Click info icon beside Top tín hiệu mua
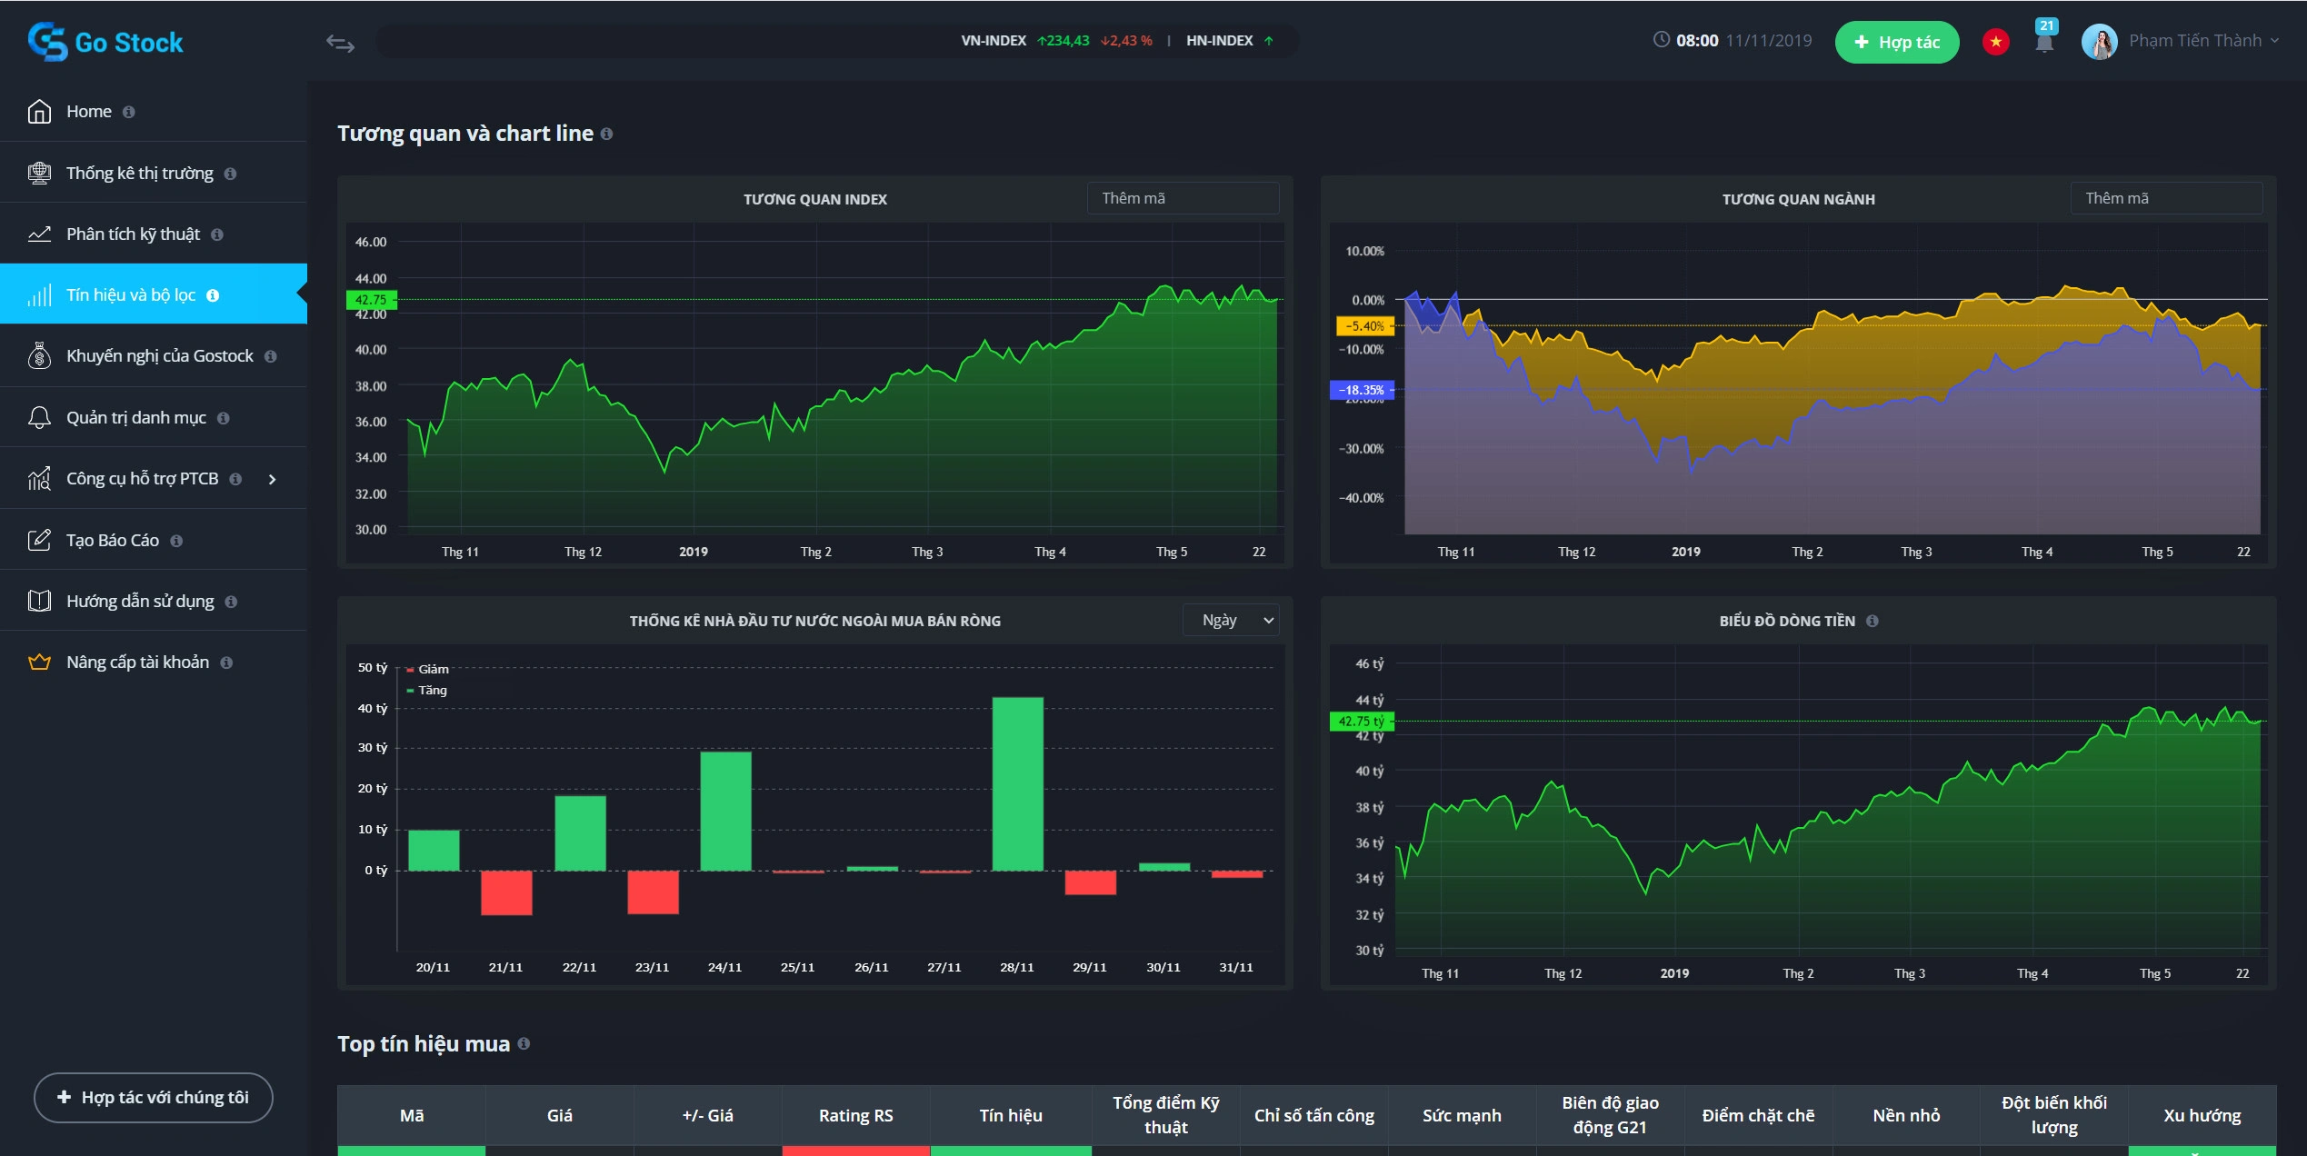 pos(524,1043)
